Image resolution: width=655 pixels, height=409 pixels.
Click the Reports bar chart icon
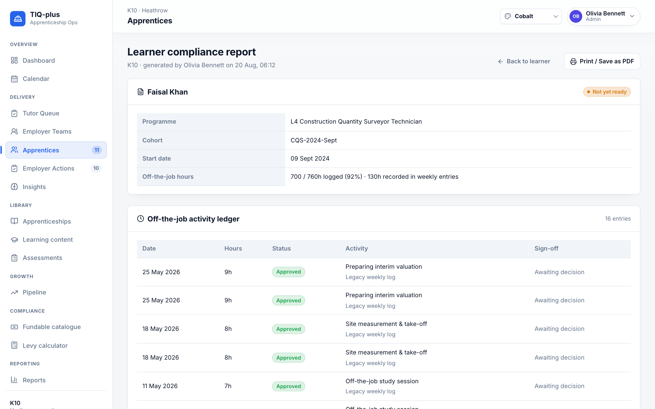tap(14, 380)
